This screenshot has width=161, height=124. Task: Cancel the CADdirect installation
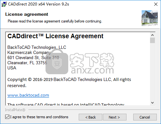tap(145, 117)
